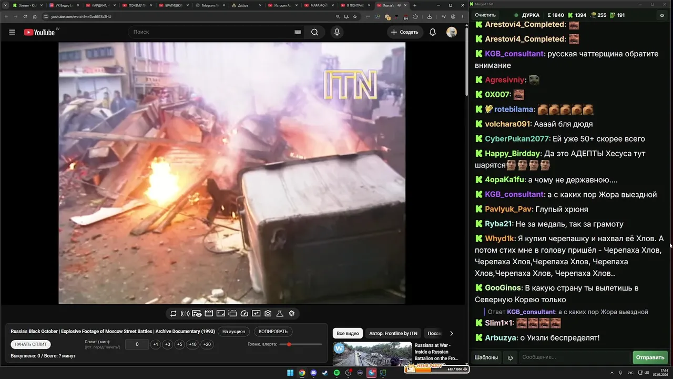Screen dimensions: 673x379
Task: Open Discord from the taskbar
Action: point(313,373)
